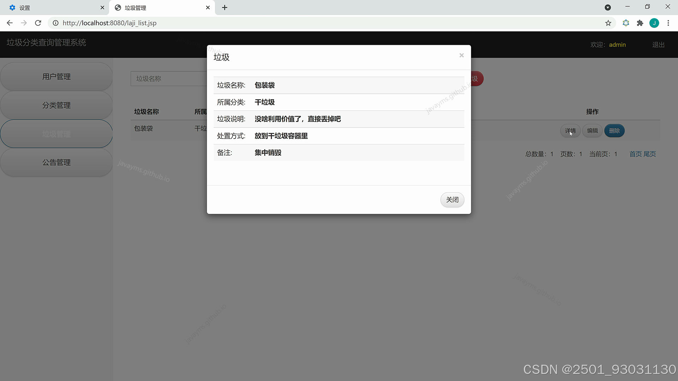
Task: Click the 编辑 button for 包装袋
Action: (x=592, y=131)
